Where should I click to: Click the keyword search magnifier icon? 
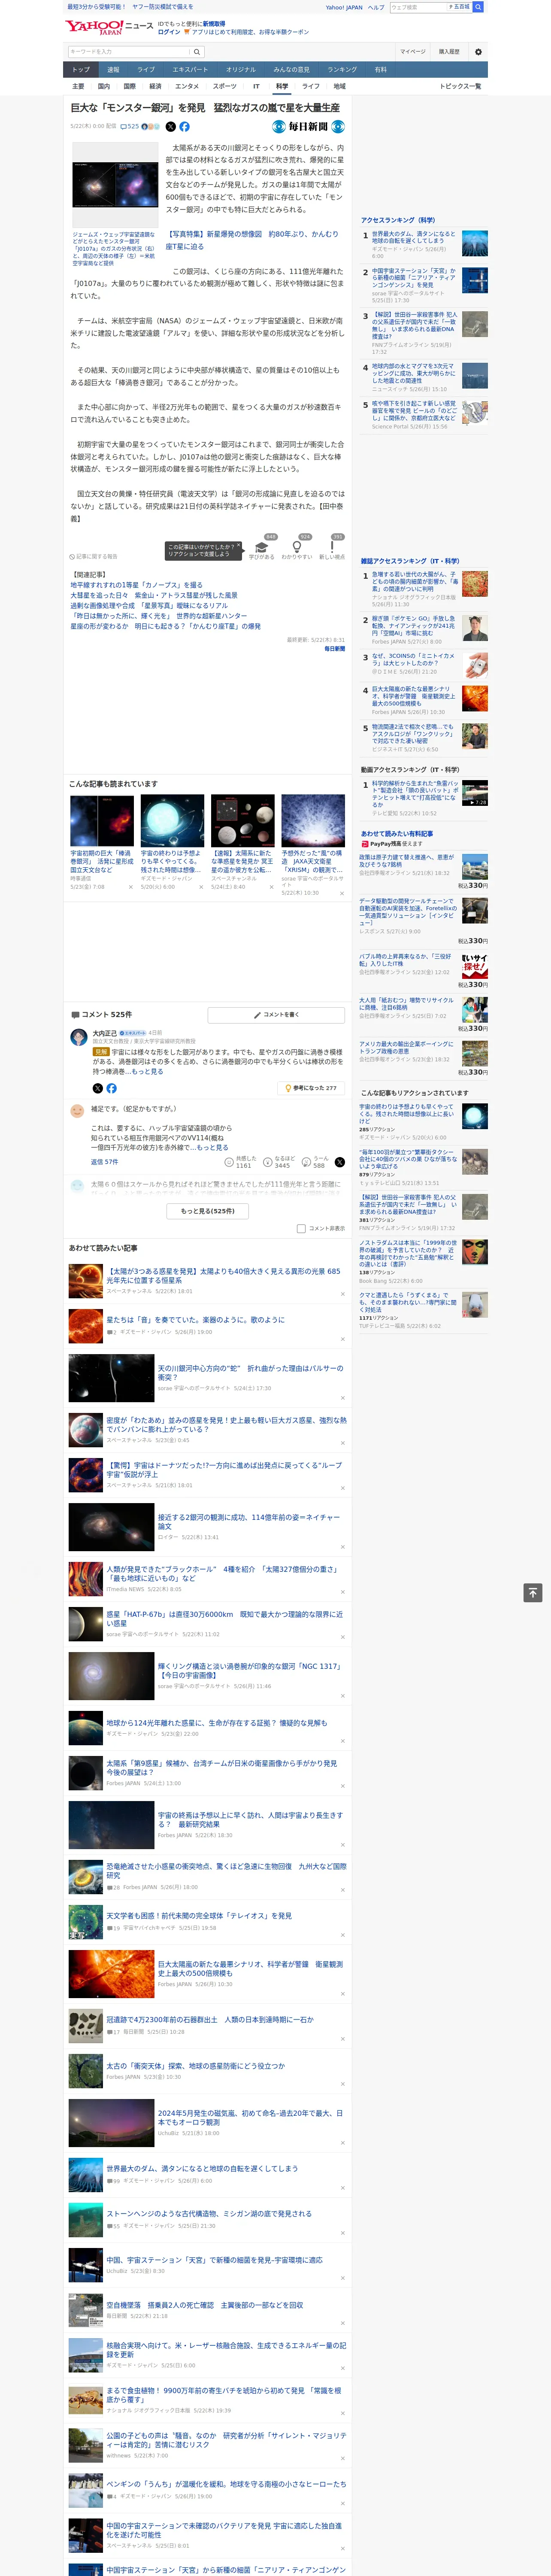pos(197,52)
